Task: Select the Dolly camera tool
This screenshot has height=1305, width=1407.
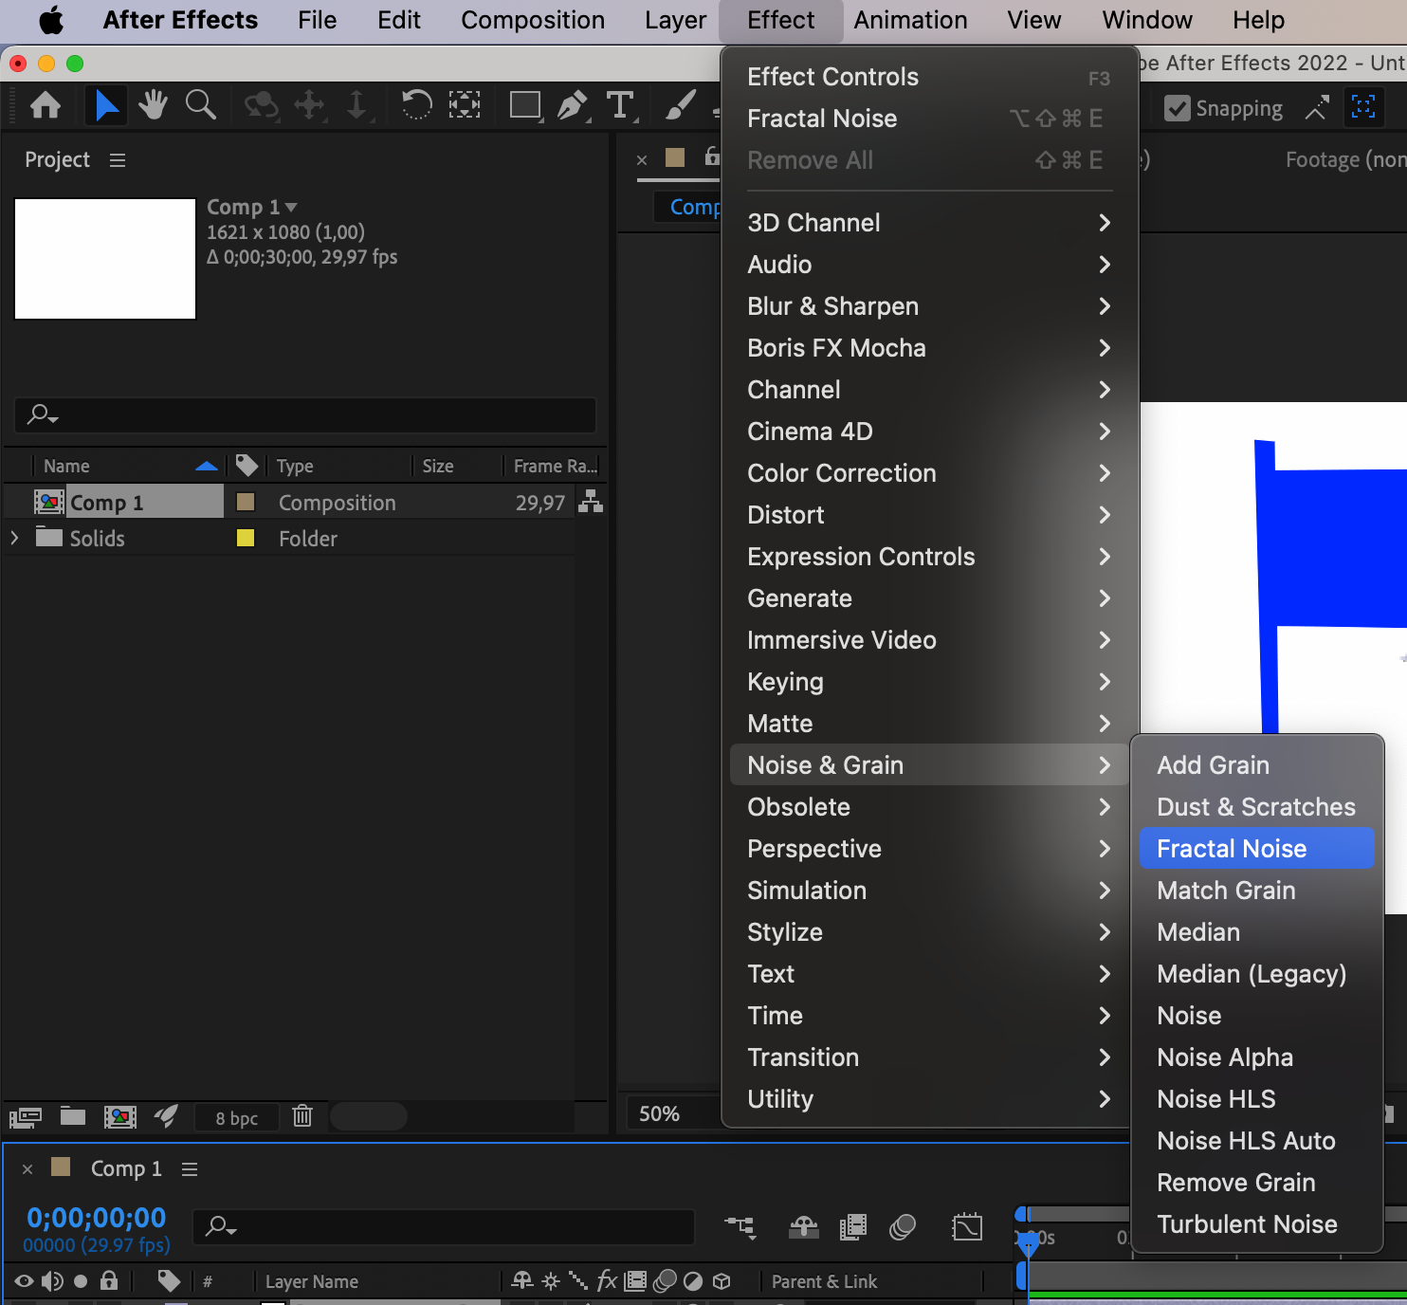Action: [357, 105]
